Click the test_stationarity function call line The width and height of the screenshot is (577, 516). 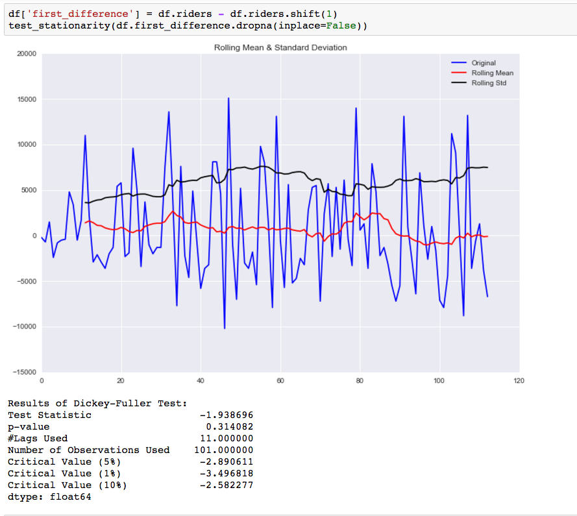coord(188,26)
